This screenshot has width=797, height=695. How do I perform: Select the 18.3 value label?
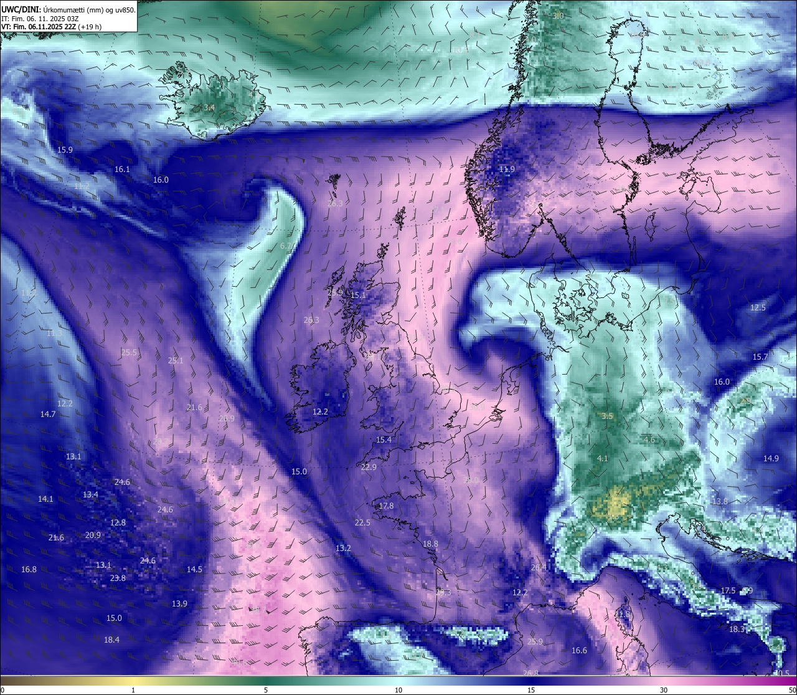[737, 630]
